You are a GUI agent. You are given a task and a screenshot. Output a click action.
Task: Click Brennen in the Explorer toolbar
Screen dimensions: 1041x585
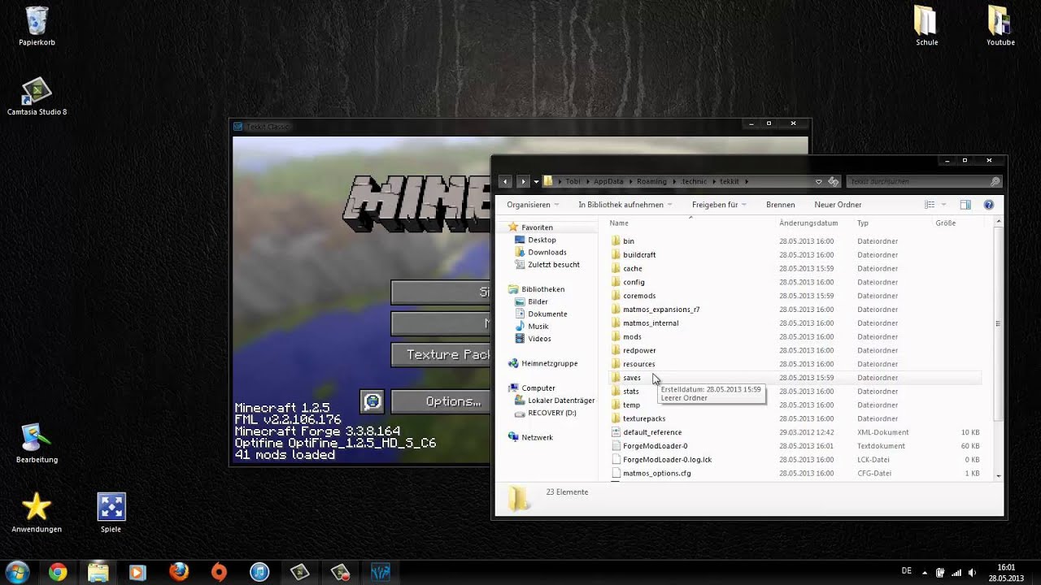pos(780,205)
